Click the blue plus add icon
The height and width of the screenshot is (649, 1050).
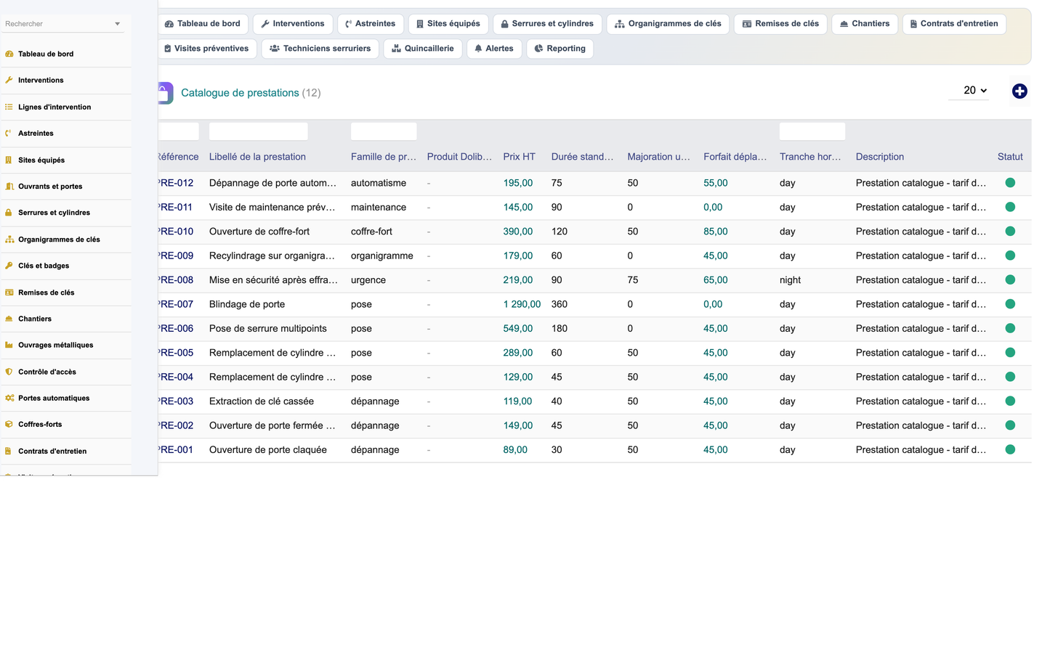1019,91
